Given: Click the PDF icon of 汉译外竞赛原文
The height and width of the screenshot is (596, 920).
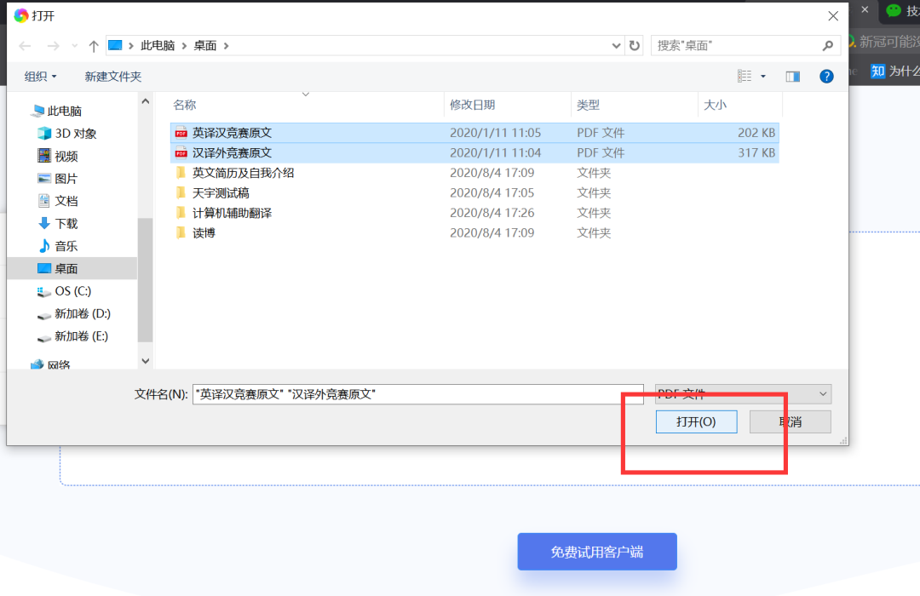Looking at the screenshot, I should click(181, 152).
